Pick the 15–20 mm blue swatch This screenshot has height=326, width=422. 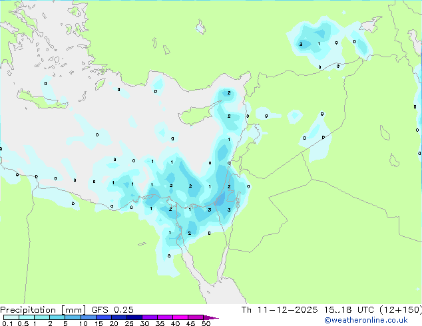(x=104, y=317)
